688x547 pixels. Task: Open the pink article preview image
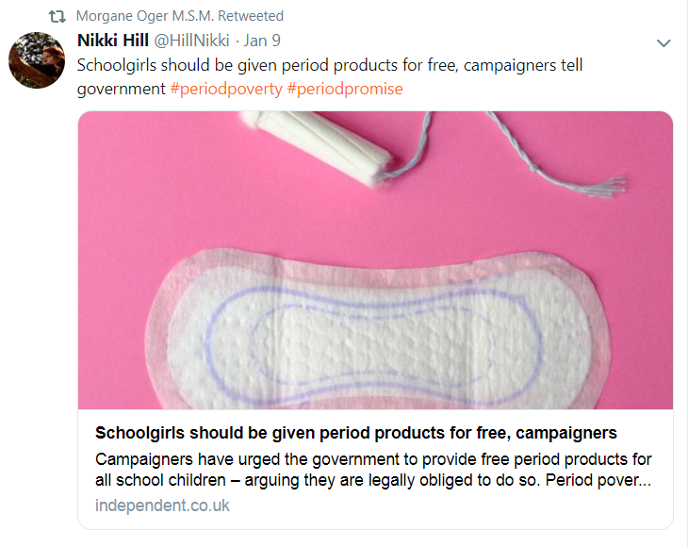pos(375,260)
